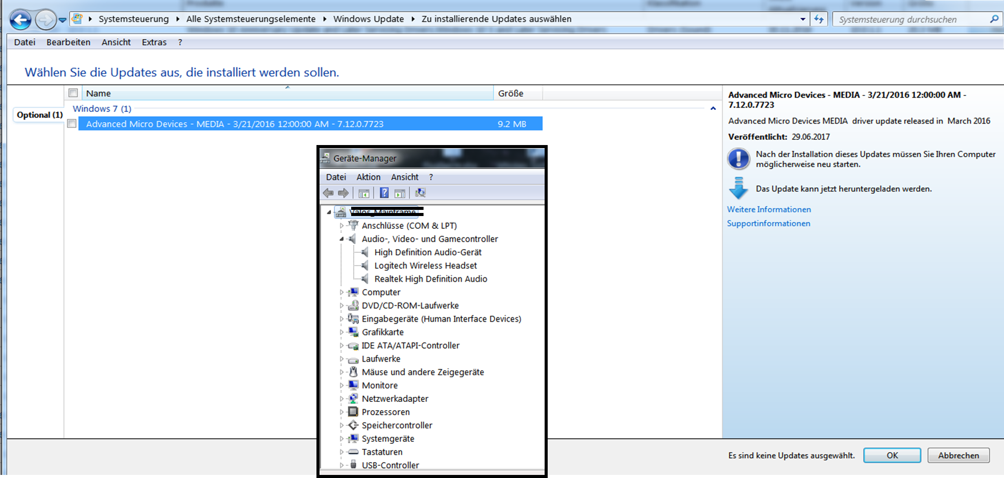This screenshot has width=1004, height=478.
Task: Sort updates by the Größe column
Action: pos(518,93)
